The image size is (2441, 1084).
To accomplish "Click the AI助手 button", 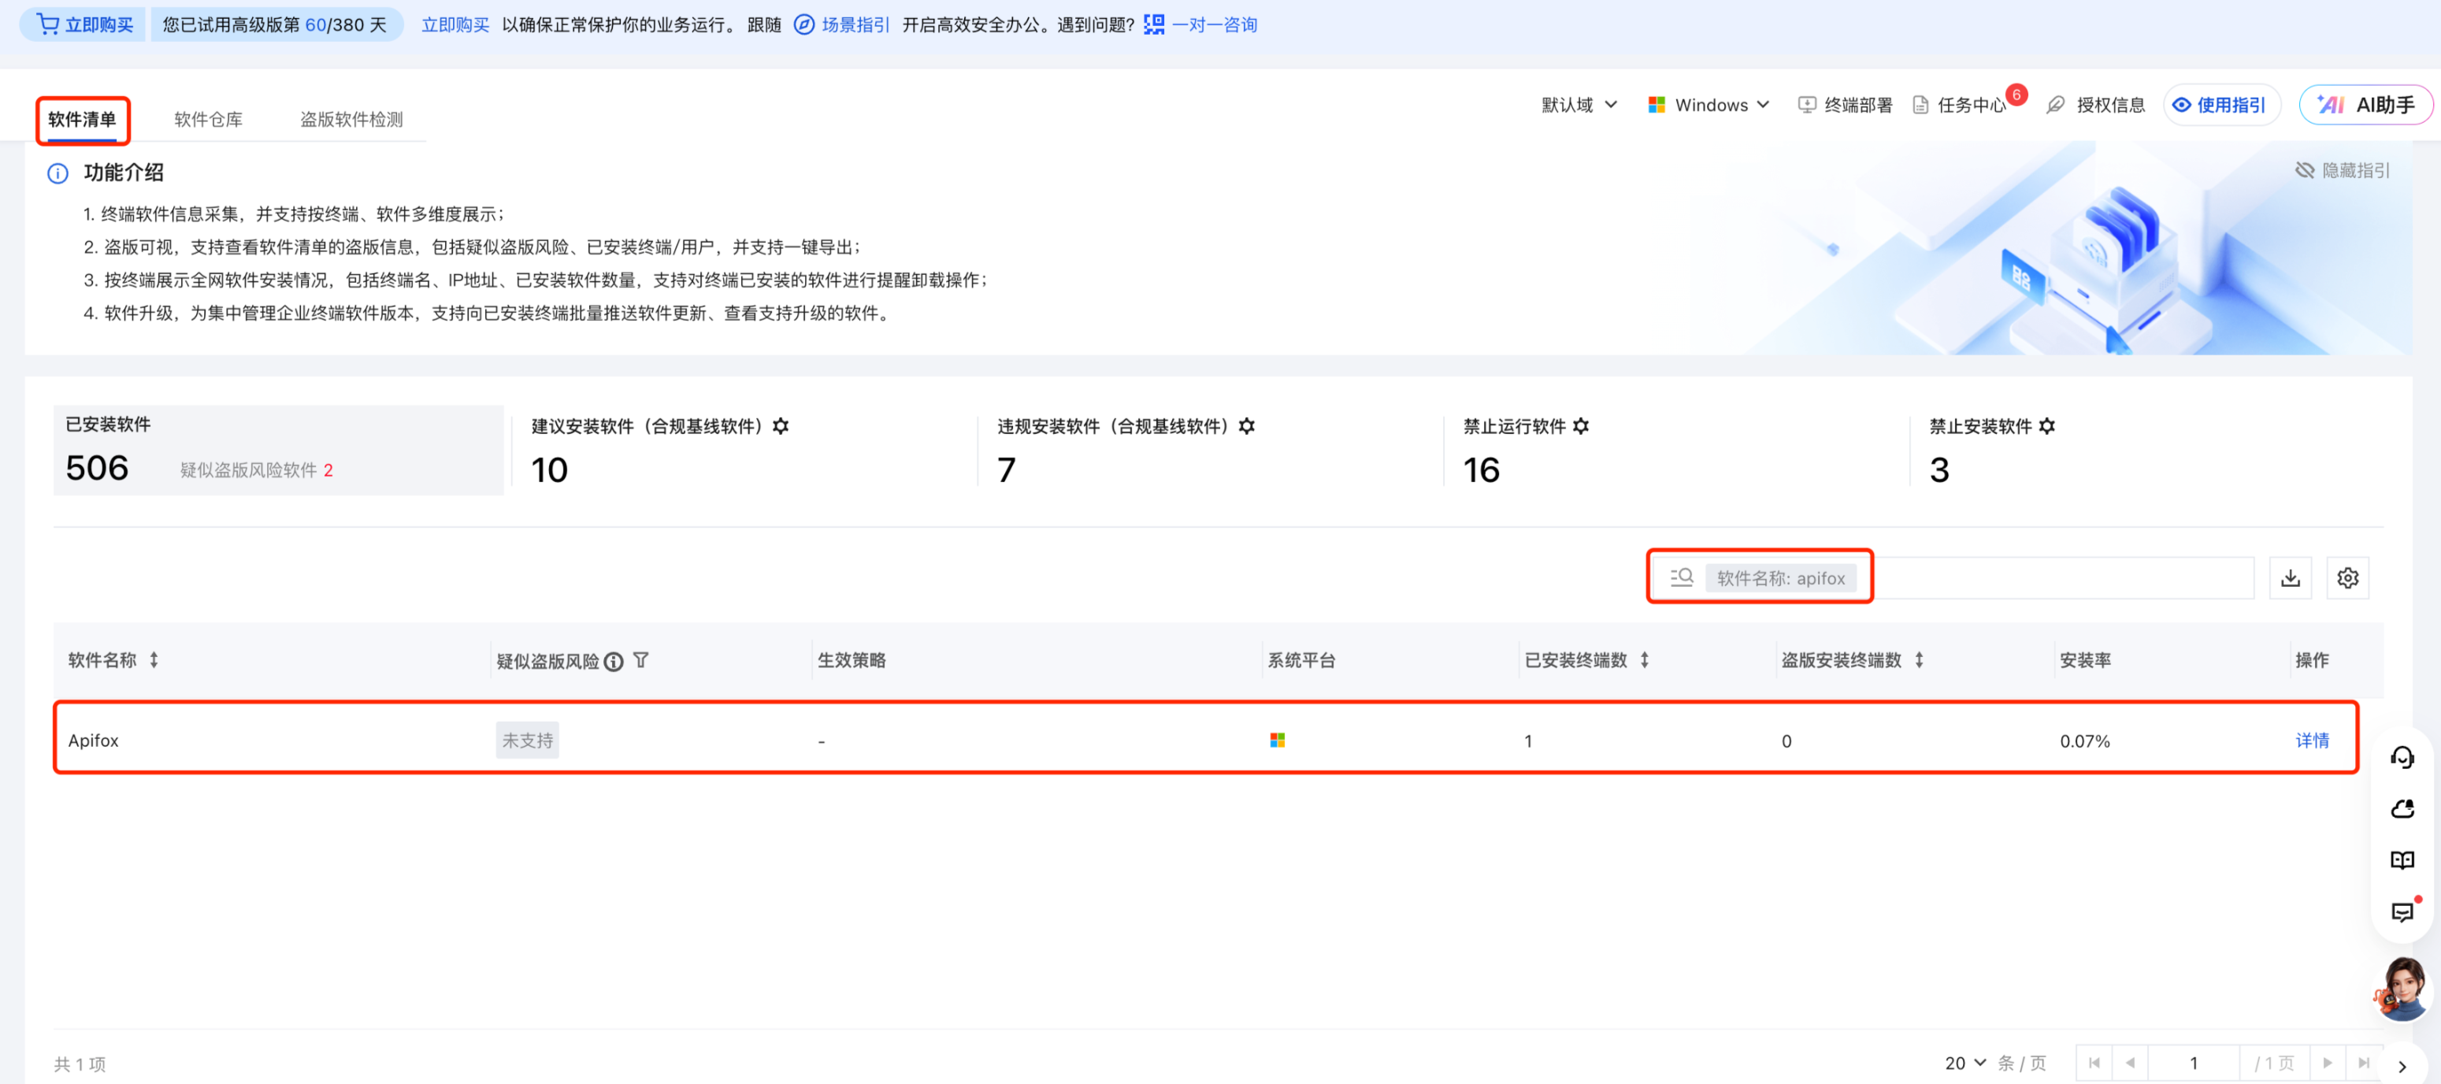I will coord(2366,106).
